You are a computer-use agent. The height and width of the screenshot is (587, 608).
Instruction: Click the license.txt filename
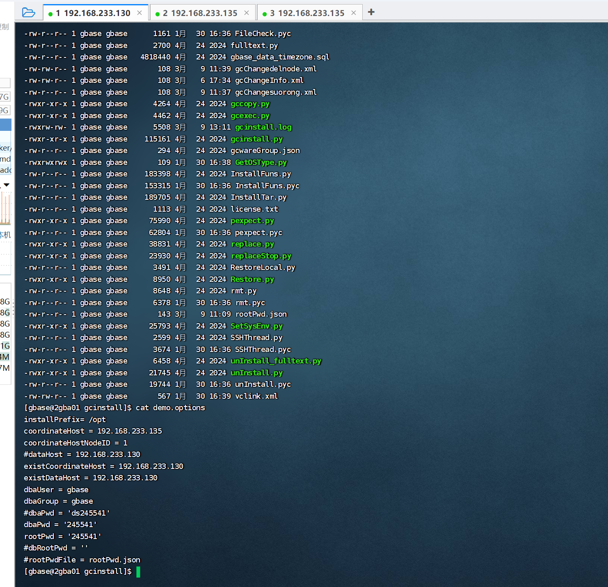[x=254, y=209]
